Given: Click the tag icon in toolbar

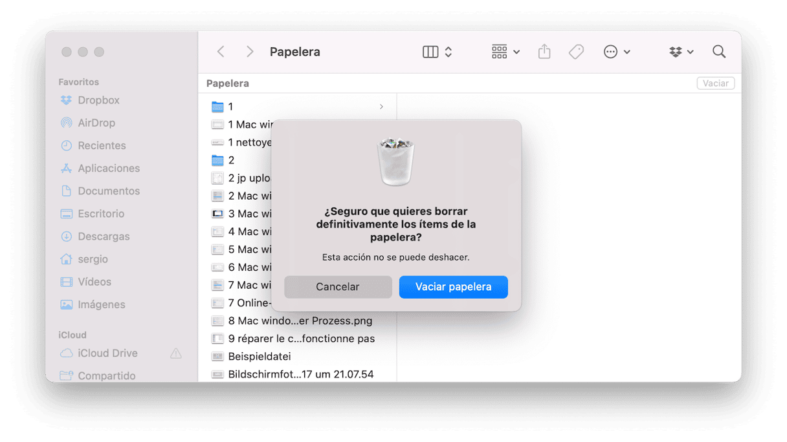Looking at the screenshot, I should click(x=576, y=52).
